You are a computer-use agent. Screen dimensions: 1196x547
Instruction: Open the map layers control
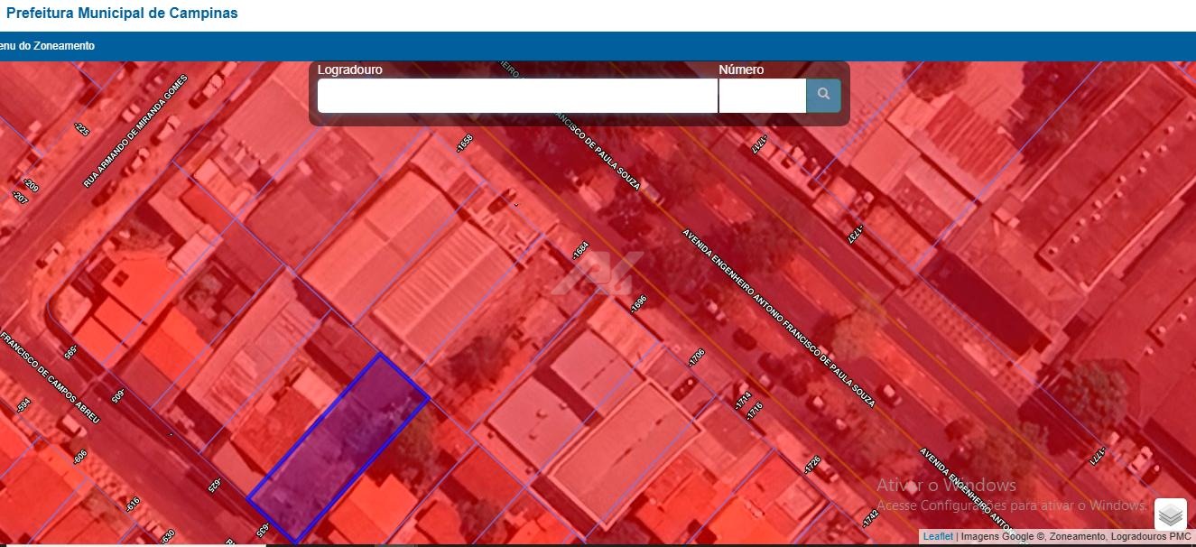(1170, 515)
